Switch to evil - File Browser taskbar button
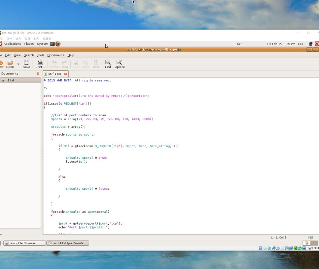This screenshot has width=319, height=269. 24,243
